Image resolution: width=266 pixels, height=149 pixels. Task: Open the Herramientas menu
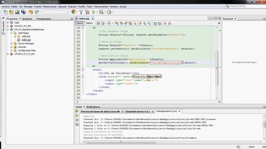coord(101,7)
